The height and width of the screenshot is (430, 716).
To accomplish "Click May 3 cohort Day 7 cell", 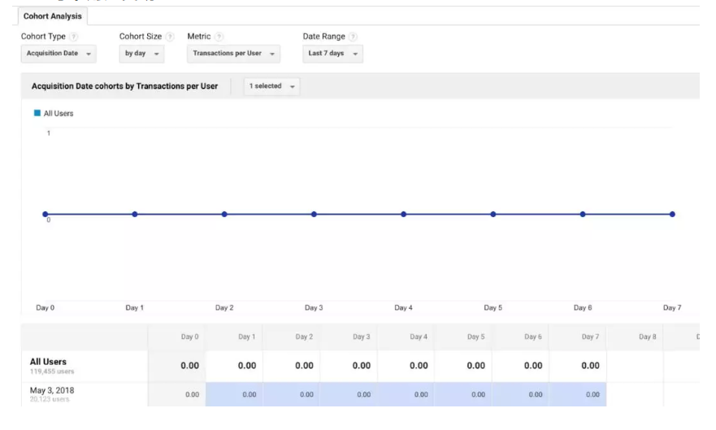I will tap(590, 394).
